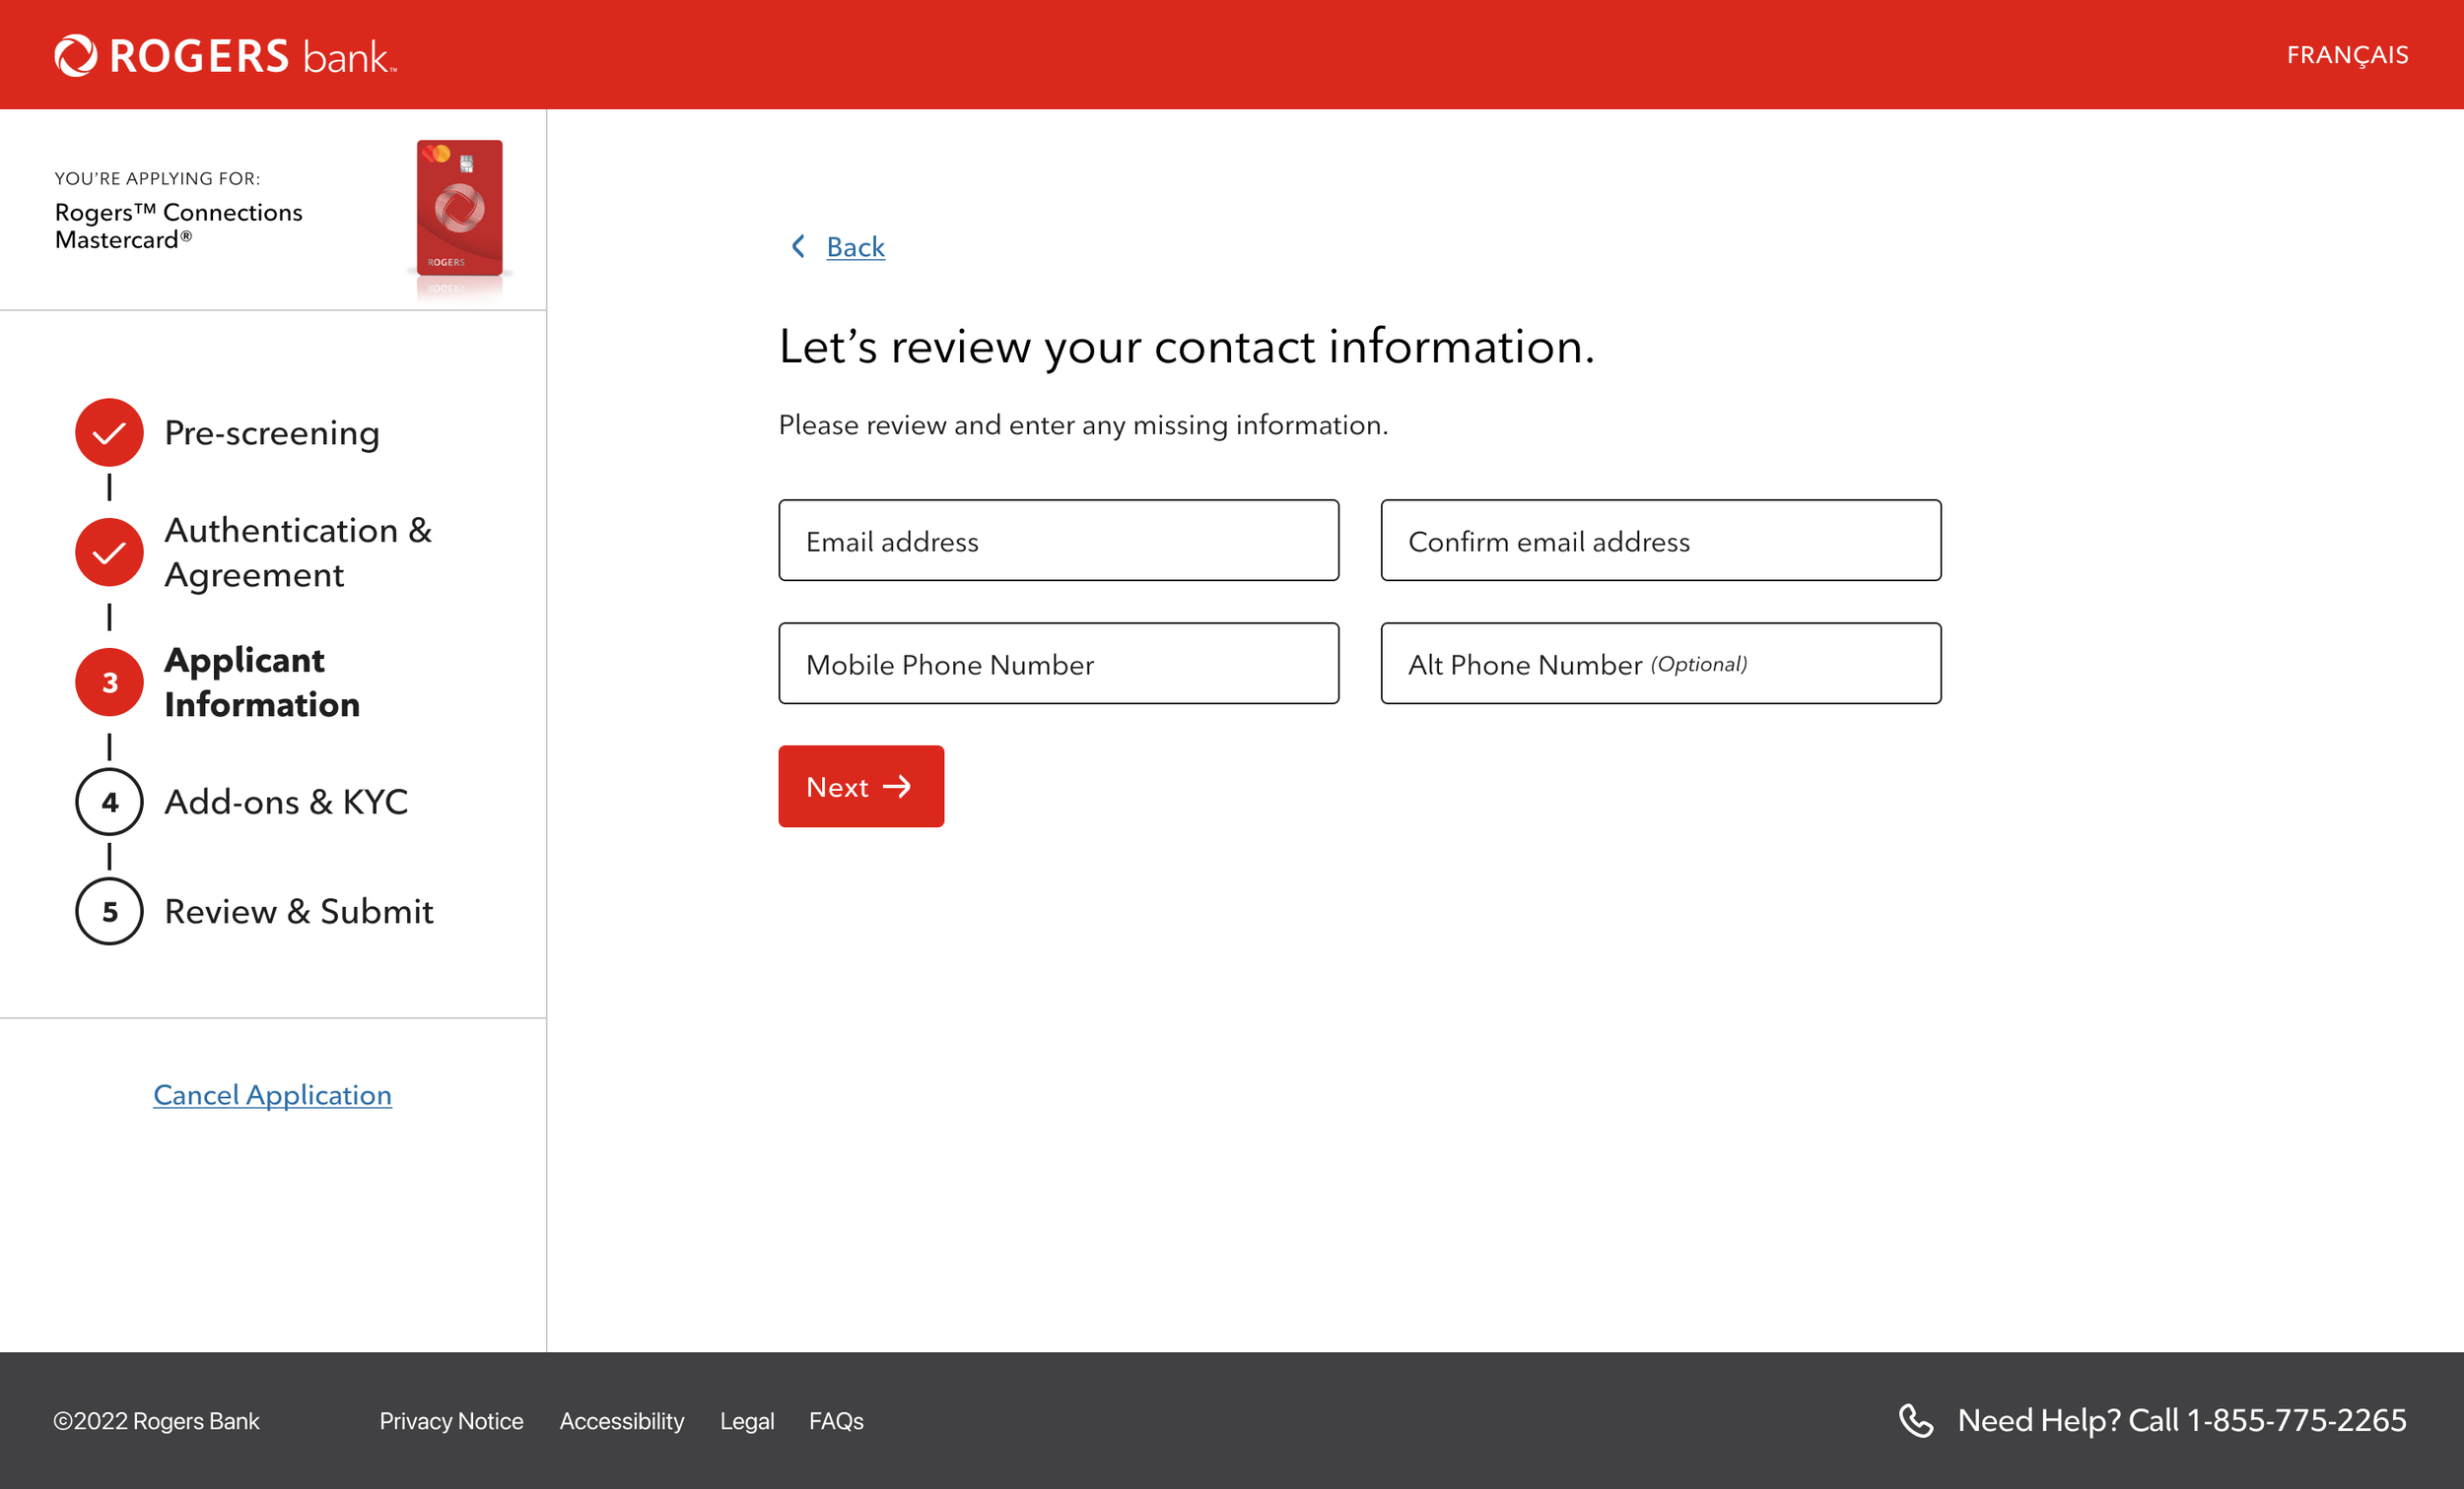Click the Next button

pos(861,787)
